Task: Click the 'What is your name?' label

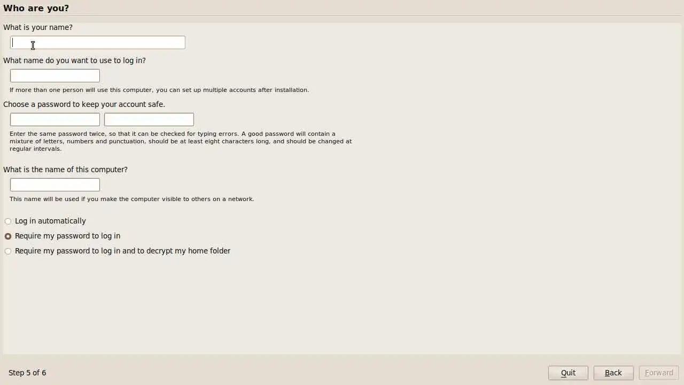Action: click(38, 27)
